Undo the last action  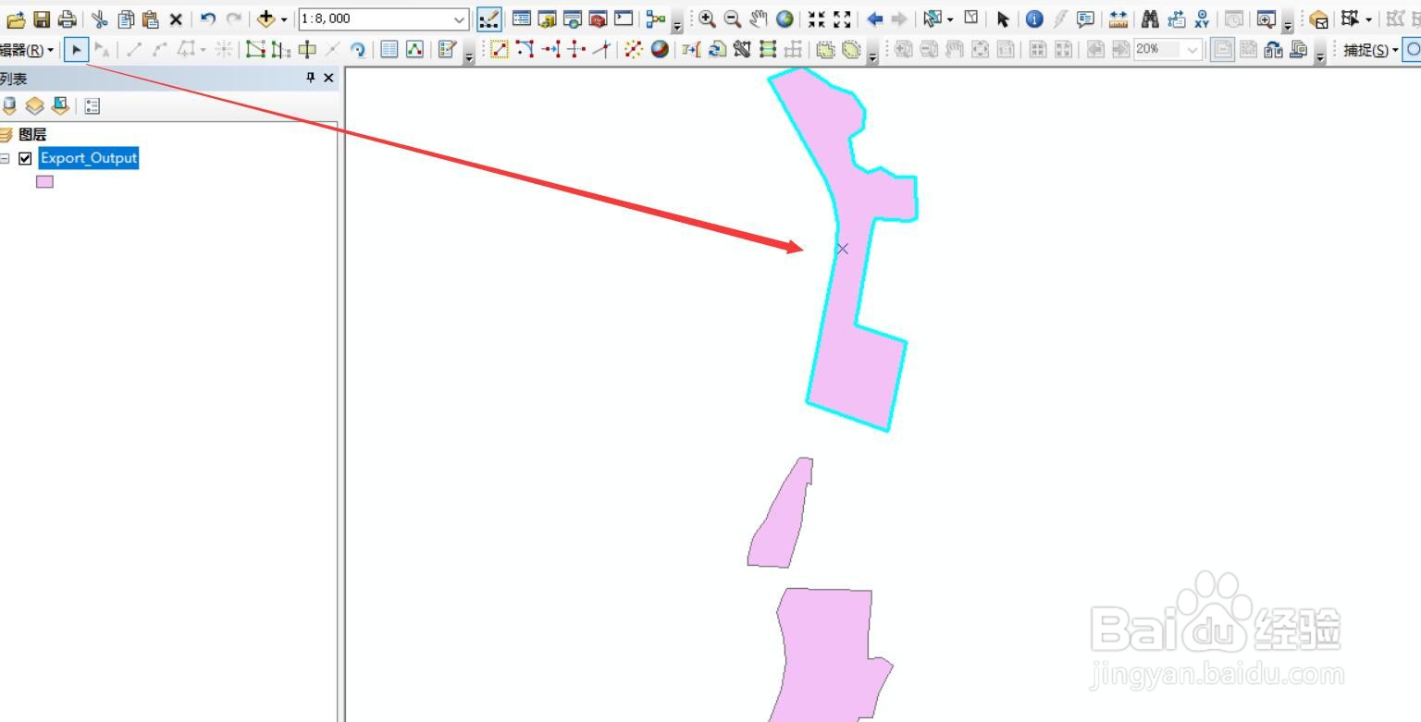208,18
